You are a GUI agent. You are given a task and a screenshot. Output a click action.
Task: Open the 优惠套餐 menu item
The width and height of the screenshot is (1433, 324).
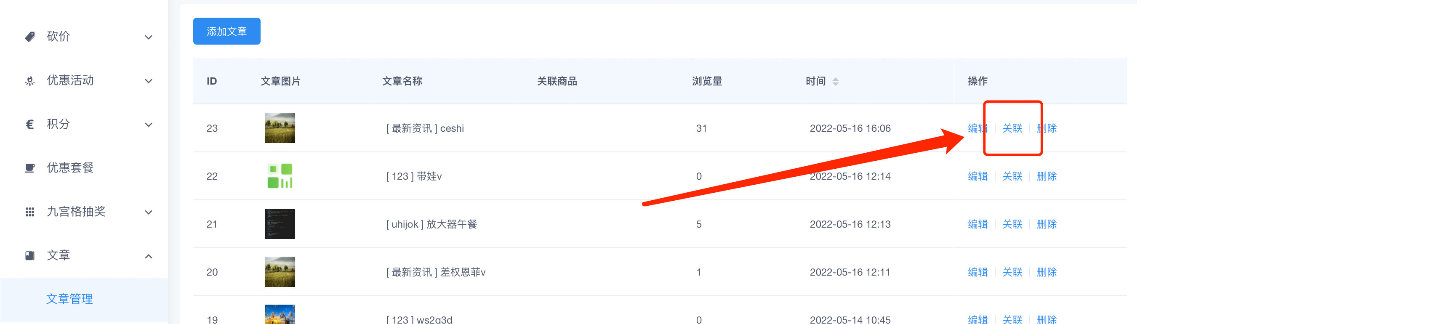pos(70,168)
